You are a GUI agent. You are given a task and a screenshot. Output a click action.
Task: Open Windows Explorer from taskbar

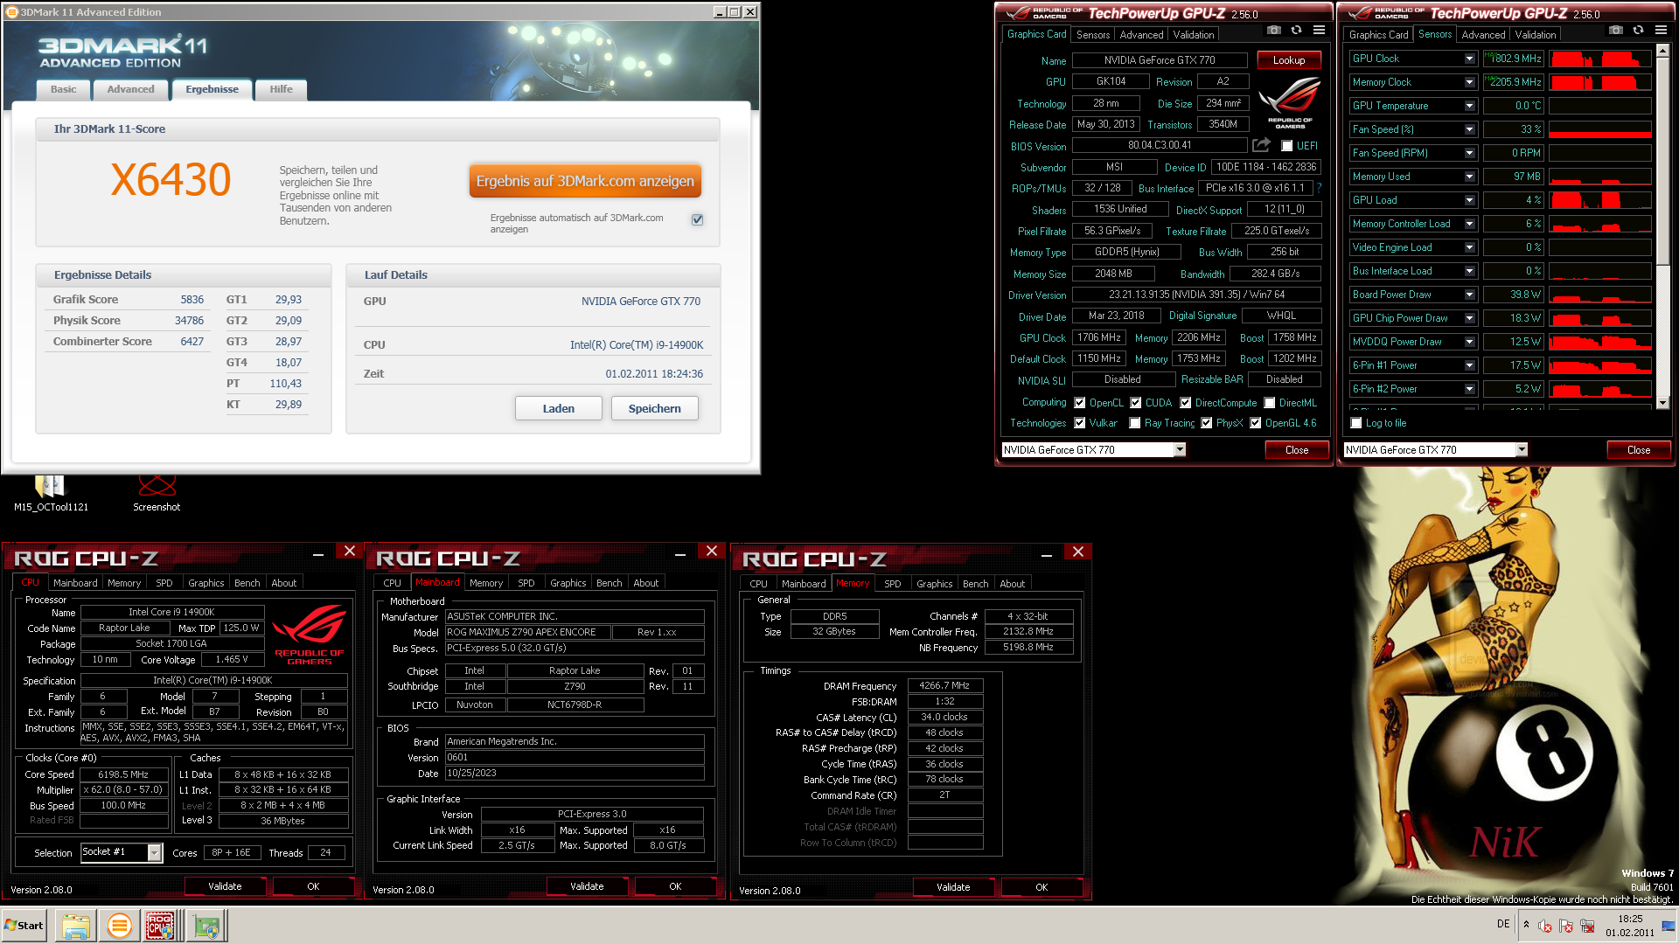click(x=76, y=926)
